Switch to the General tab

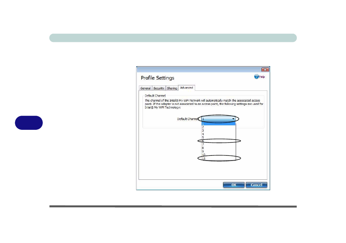(x=145, y=88)
